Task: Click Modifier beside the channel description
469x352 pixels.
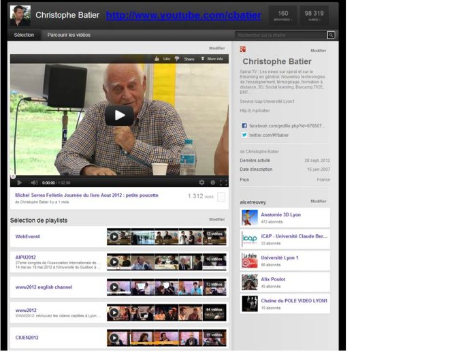Action: [x=319, y=50]
